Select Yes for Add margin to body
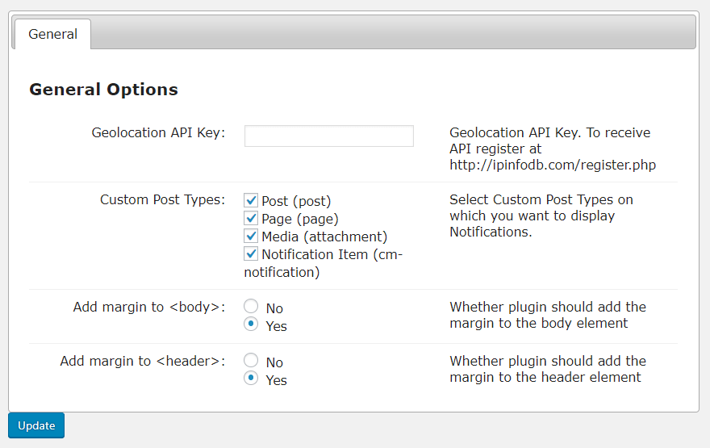Viewport: 710px width, 448px height. pos(251,324)
